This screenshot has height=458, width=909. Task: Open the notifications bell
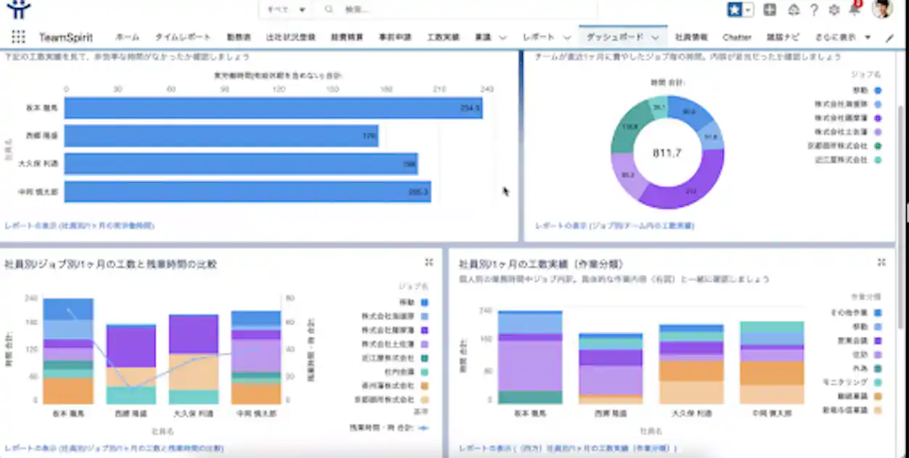pyautogui.click(x=855, y=9)
